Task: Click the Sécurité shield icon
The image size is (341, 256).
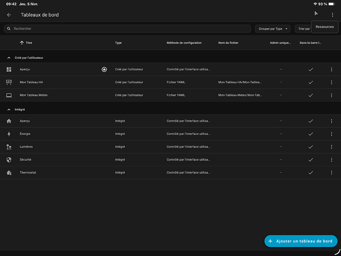Action: [9, 160]
